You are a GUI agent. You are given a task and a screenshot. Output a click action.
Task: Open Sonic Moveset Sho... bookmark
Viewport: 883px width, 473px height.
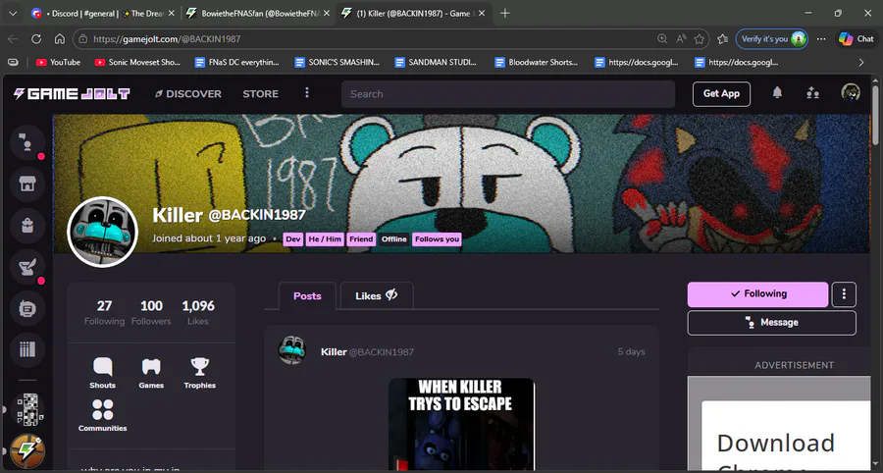tap(137, 63)
